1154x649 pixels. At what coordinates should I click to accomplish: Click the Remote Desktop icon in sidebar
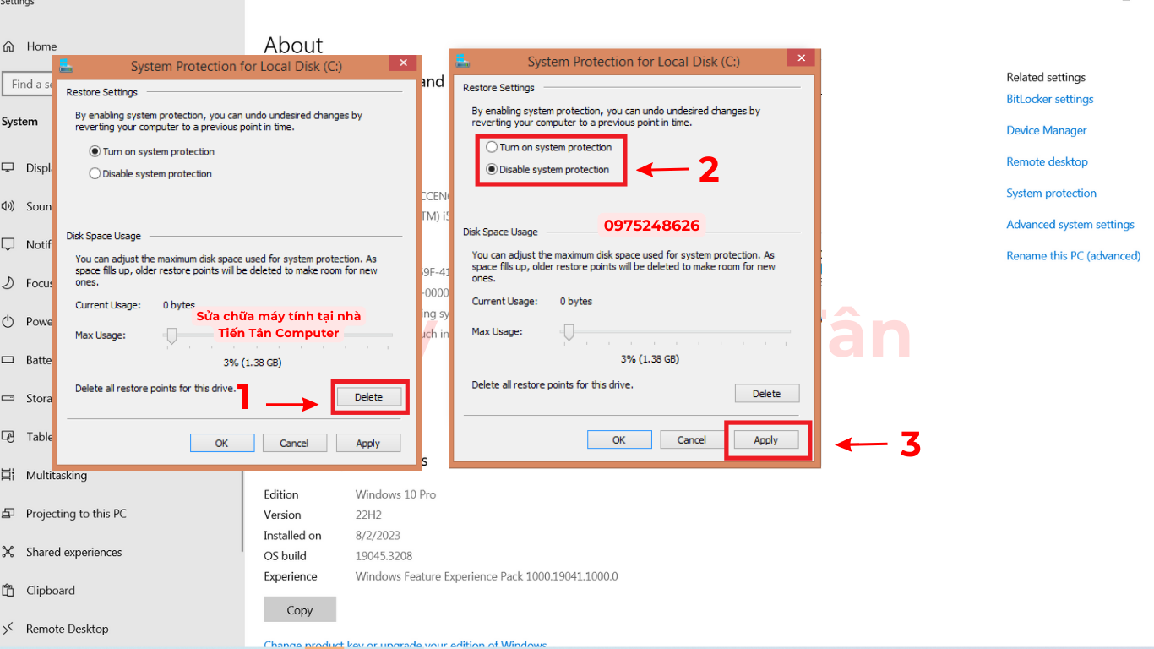8,629
